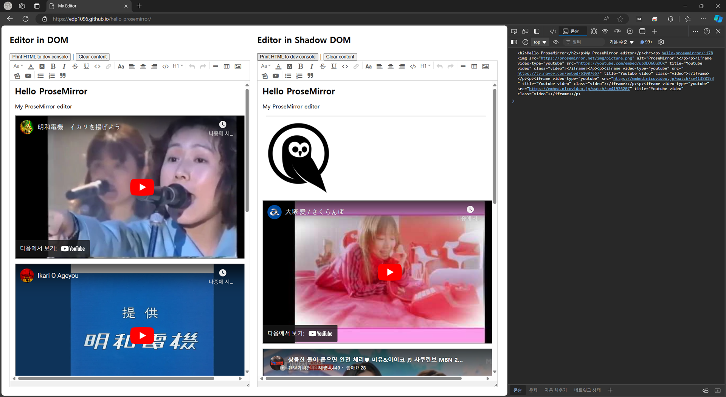
Task: Create bullet list in the DOM editor
Action: click(x=40, y=76)
